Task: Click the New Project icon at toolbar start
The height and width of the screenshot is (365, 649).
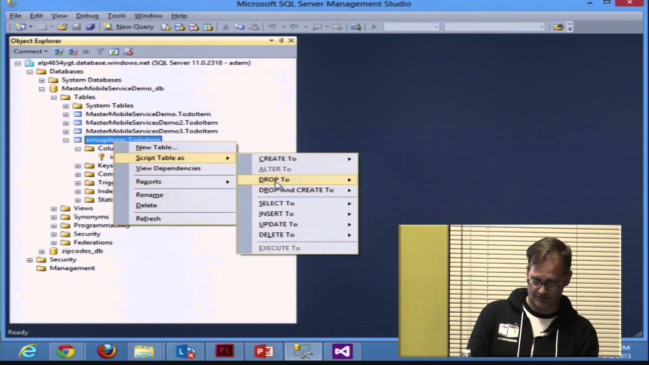Action: pos(20,27)
